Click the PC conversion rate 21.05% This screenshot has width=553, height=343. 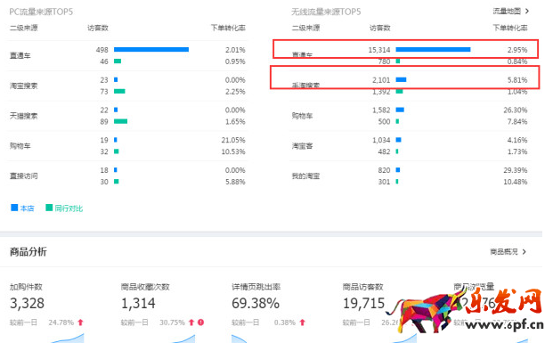233,140
